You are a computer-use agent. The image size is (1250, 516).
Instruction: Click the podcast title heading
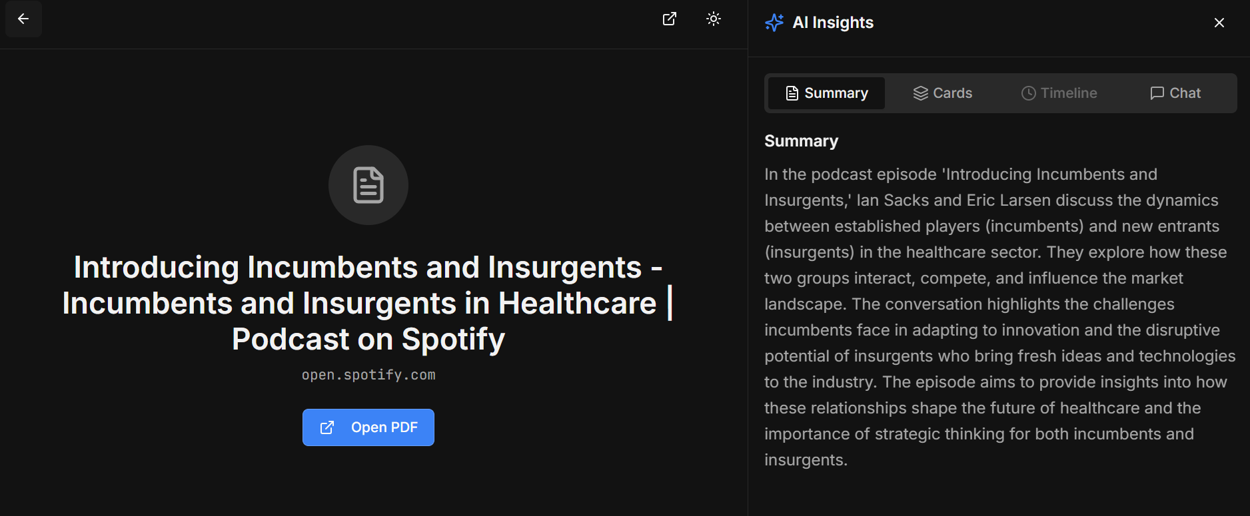(x=368, y=303)
